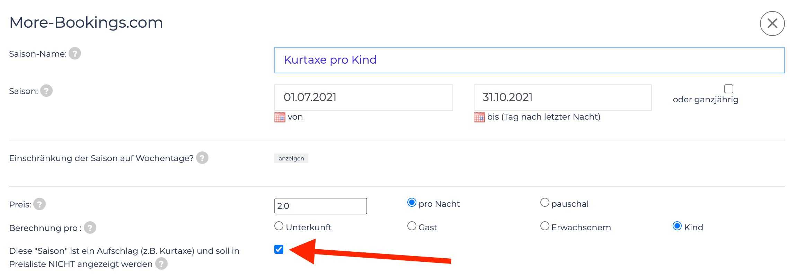Focus the Saison-Name field with Kurtaxe pro Kind
Screen dimensions: 796x278
pos(529,60)
